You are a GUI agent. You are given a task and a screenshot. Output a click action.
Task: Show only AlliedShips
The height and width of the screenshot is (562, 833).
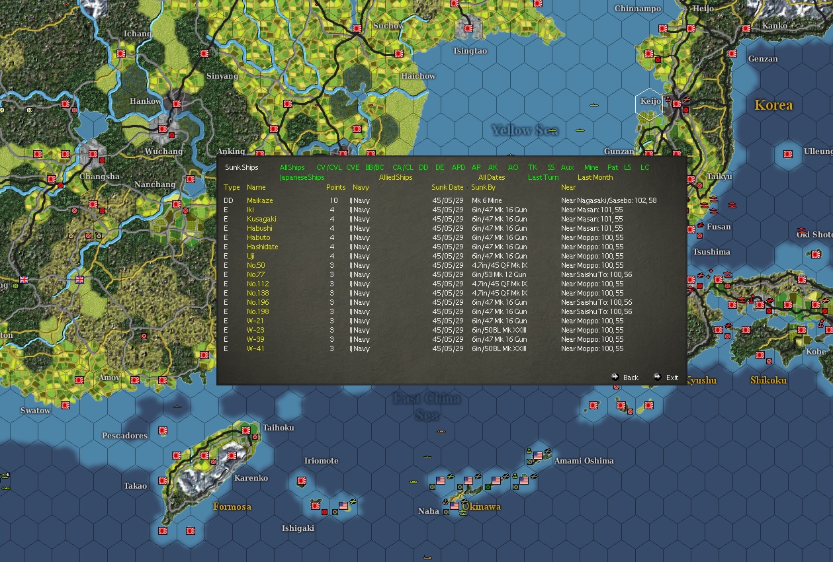396,178
